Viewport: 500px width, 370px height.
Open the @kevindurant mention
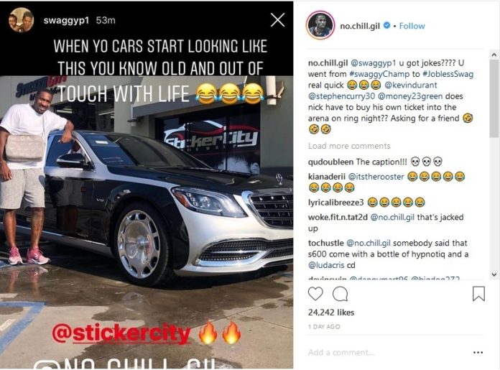[411, 85]
